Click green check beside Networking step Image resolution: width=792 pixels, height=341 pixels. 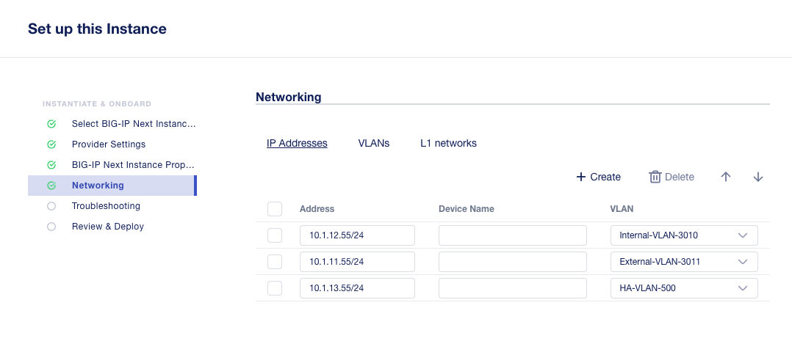point(51,186)
